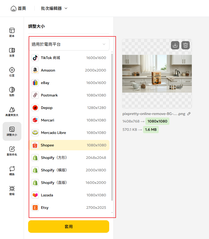Viewport: 209px width, 239px height.
Task: Select the 調整大小 resize sidebar tool
Action: coord(12,131)
